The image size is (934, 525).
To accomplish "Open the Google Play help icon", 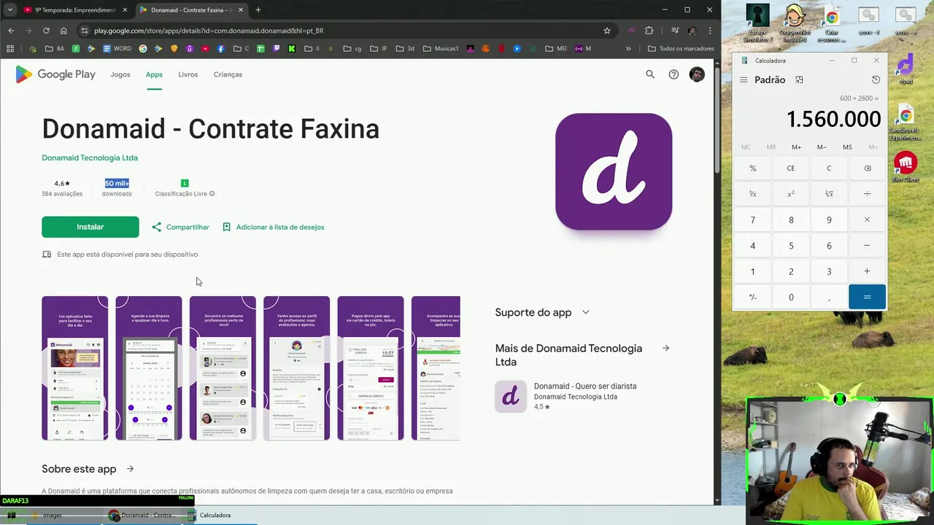I will pos(674,74).
